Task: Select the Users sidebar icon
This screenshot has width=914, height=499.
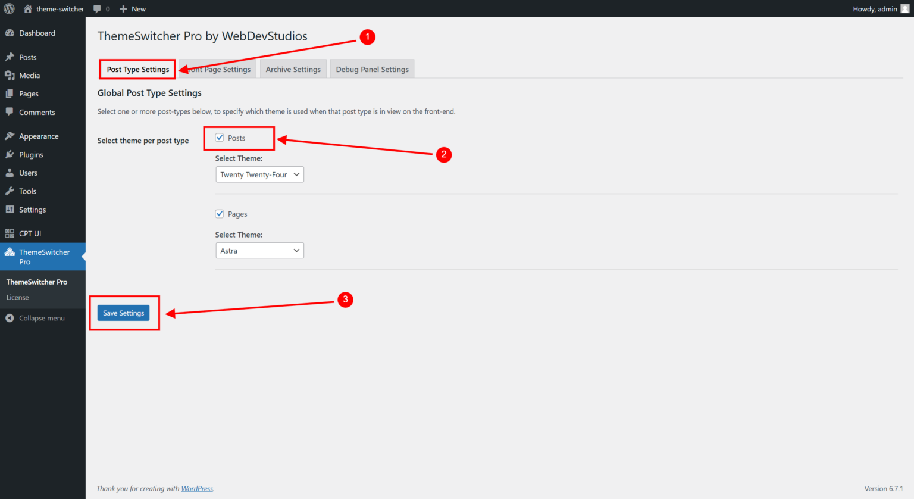Action: click(10, 173)
